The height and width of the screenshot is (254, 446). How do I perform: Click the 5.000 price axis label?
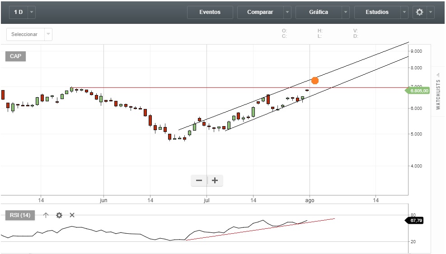[416, 134]
